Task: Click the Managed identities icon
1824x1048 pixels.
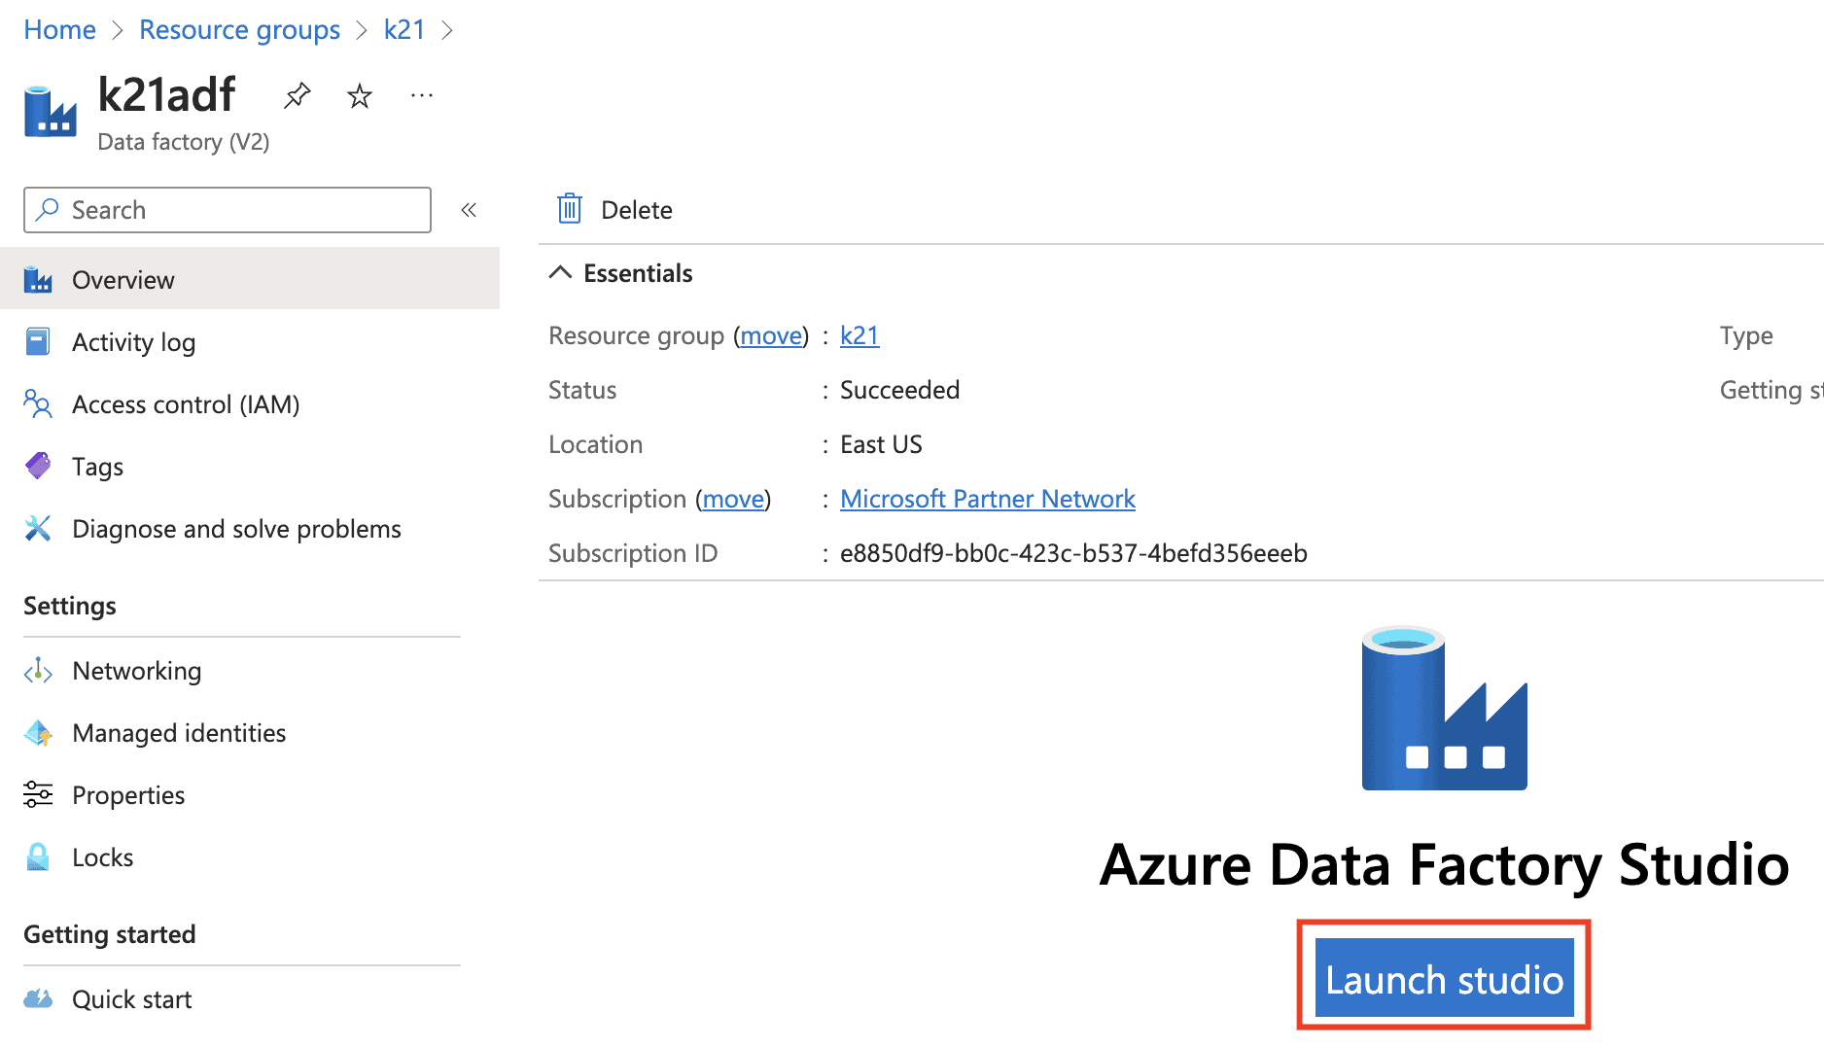Action: [x=38, y=733]
